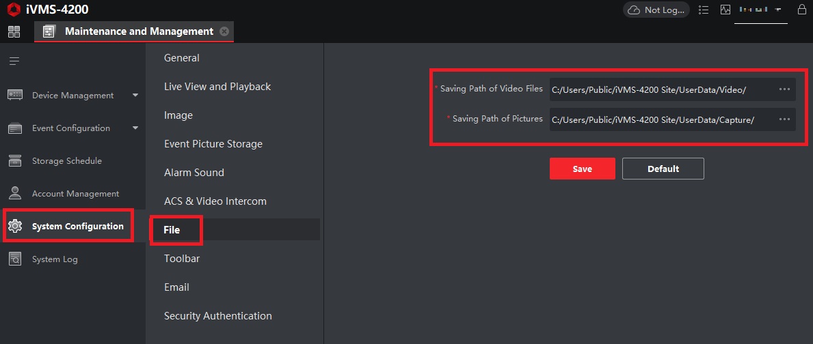Open Device Management section
Image resolution: width=813 pixels, height=344 pixels.
click(72, 95)
